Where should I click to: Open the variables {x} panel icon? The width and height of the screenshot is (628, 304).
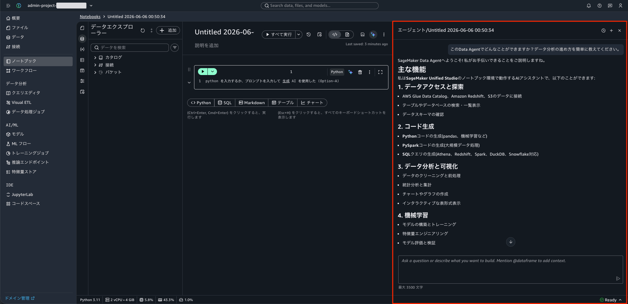[82, 49]
